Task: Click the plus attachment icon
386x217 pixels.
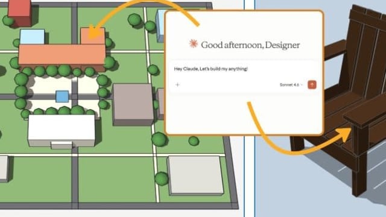Action: [177, 85]
